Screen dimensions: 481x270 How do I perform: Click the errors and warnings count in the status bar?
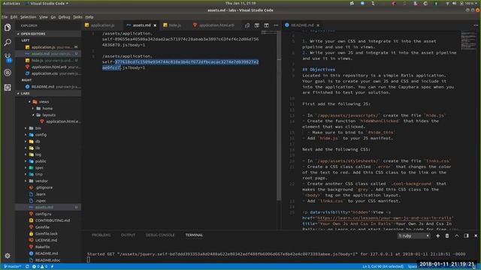(40, 267)
